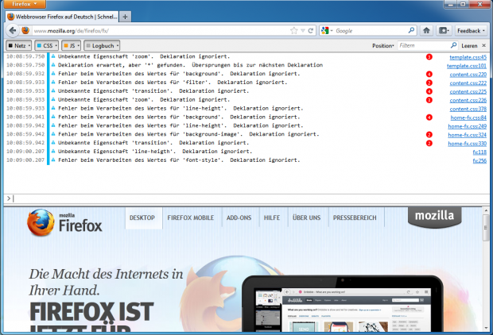Open the URL history dropdown arrow
Screen dimensions: 493x335
303,30
